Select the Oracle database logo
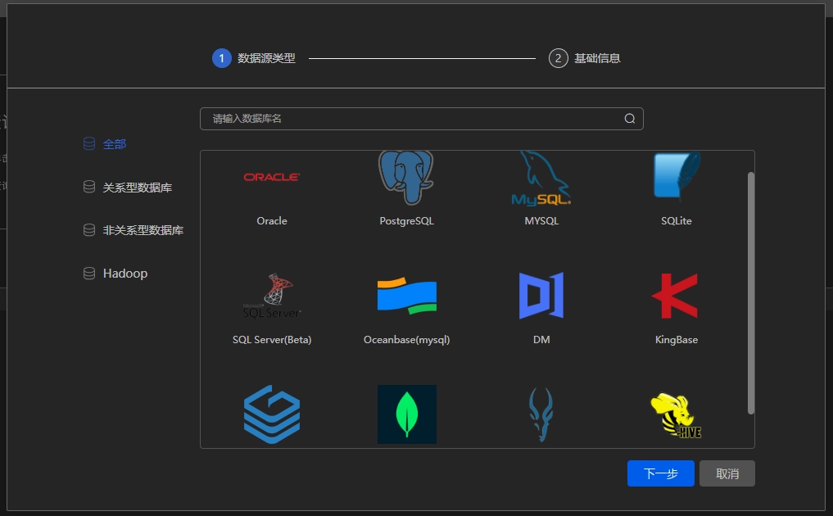The height and width of the screenshot is (516, 833). (x=271, y=177)
